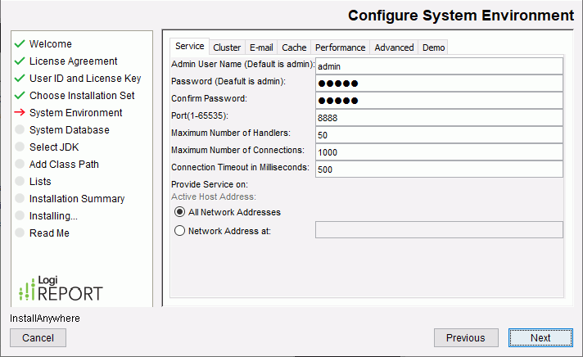Focus the Port number input field
This screenshot has width=583, height=357.
point(439,118)
